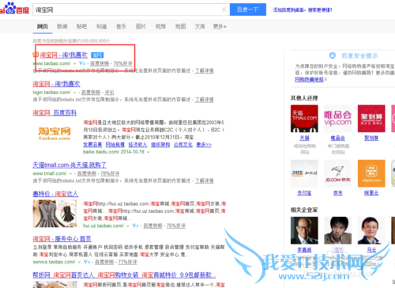Click the V3 credibility icon beside www.taobao.com
The height and width of the screenshot is (288, 395).
82,63
